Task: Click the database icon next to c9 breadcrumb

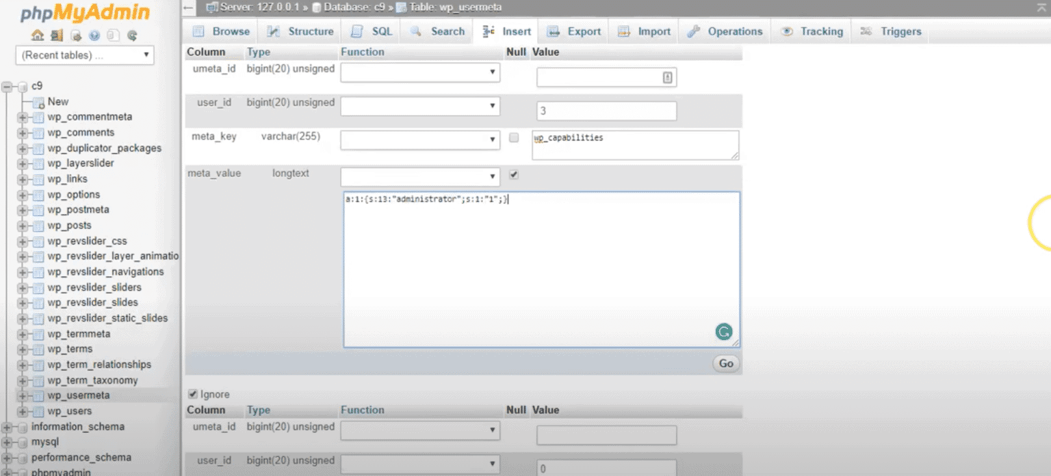Action: click(x=317, y=8)
